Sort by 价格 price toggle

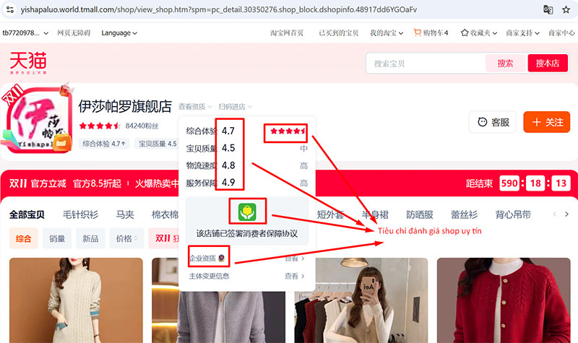[x=126, y=238]
